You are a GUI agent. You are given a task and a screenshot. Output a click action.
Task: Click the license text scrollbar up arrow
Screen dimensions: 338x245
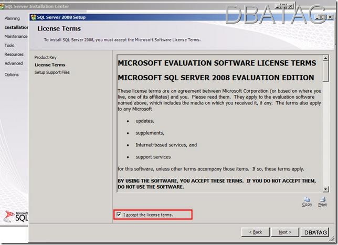pyautogui.click(x=325, y=58)
